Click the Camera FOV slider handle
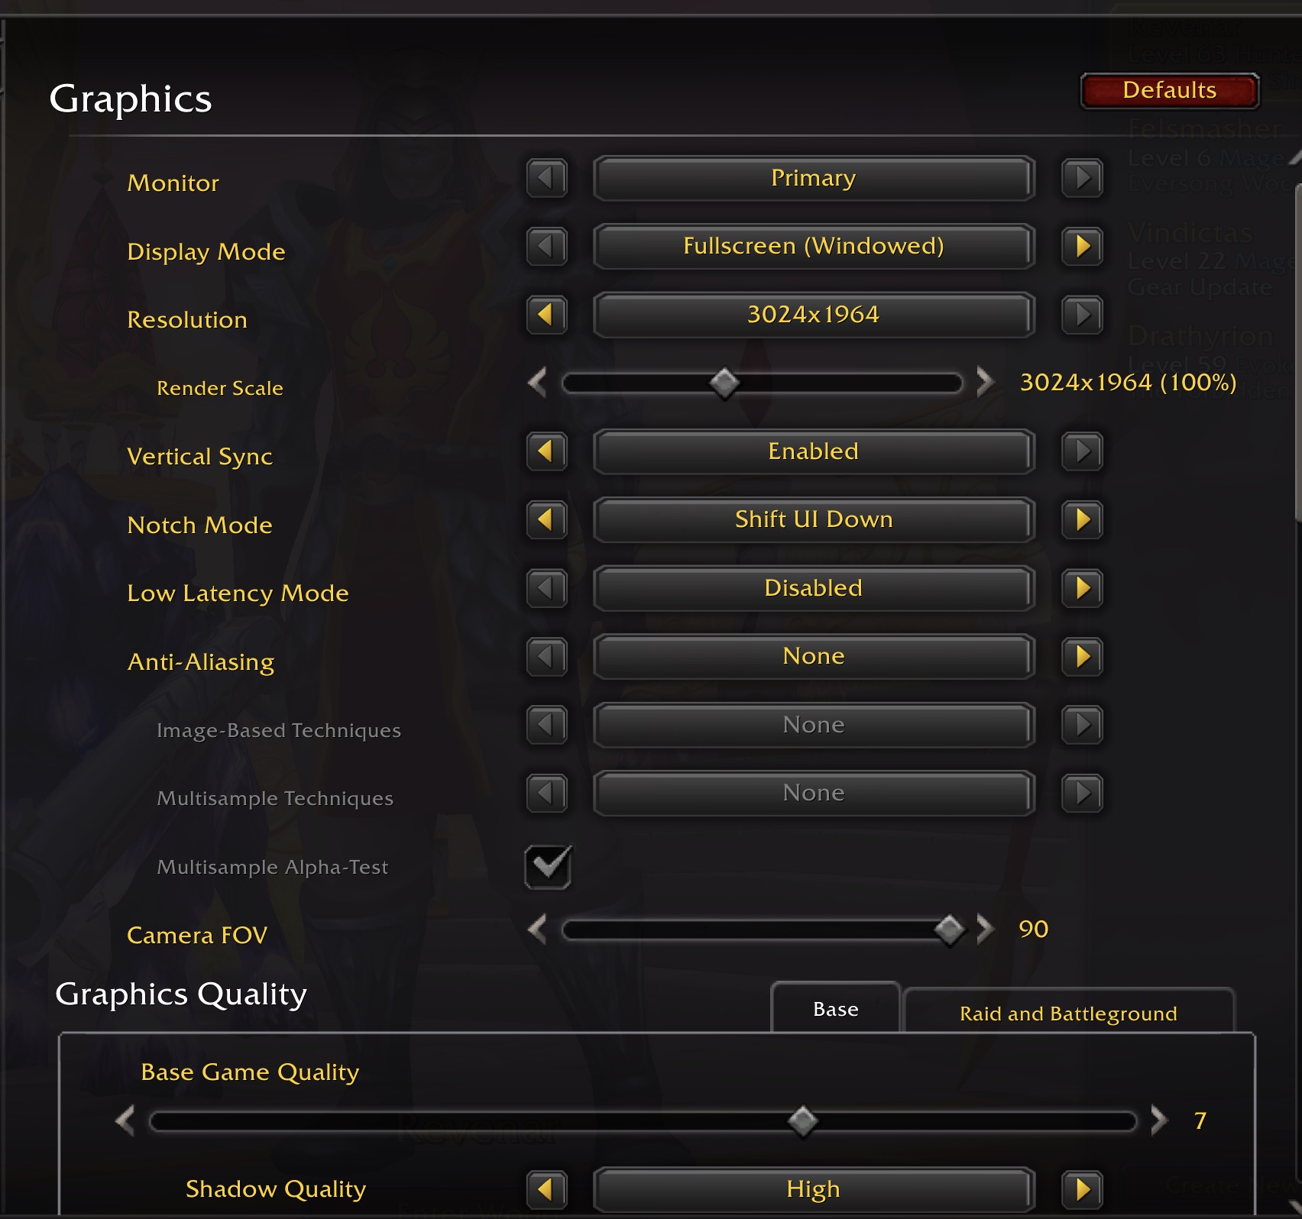This screenshot has height=1219, width=1302. pos(950,930)
